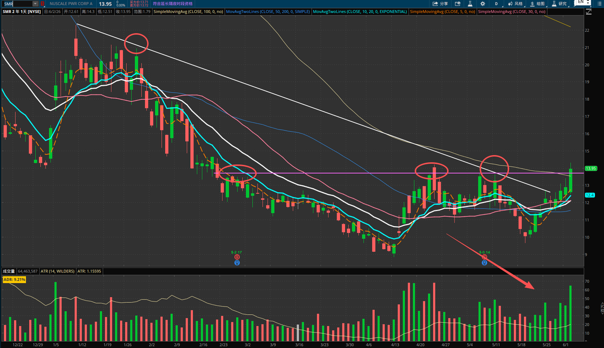Click the yellow ADR: 9.21% label
The image size is (604, 348).
(14, 280)
